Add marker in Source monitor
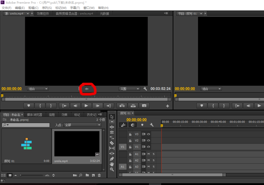The height and width of the screenshot is (185, 264). coord(29,106)
